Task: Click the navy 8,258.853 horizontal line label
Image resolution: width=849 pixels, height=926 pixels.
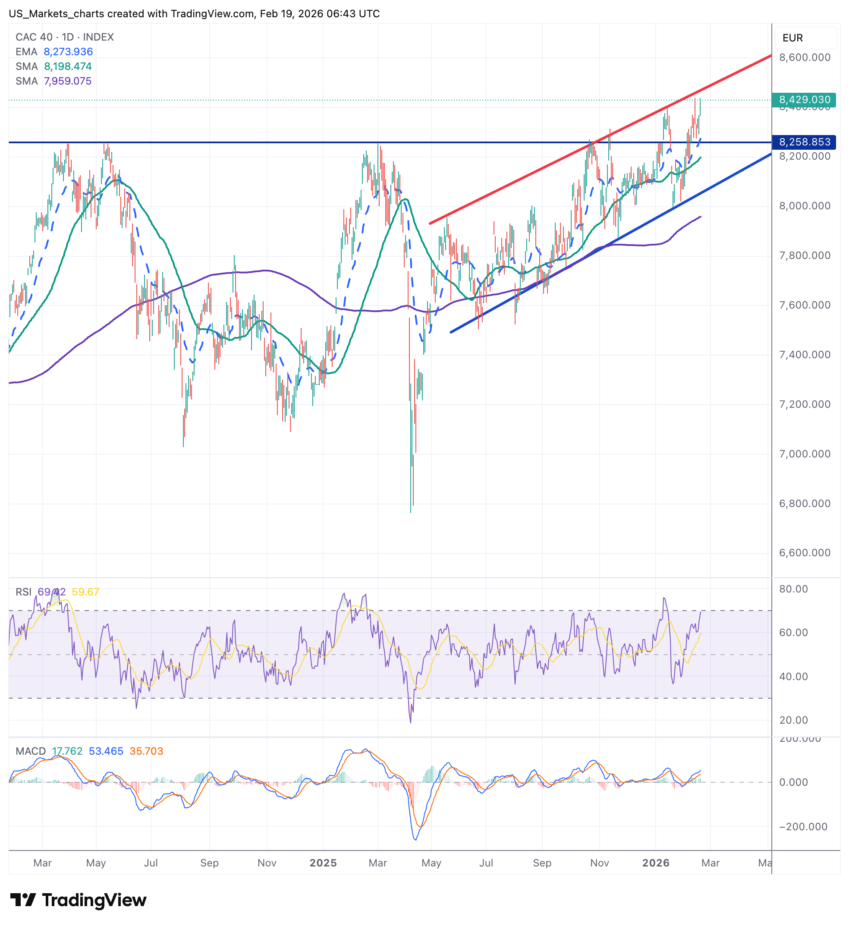Action: (x=804, y=142)
